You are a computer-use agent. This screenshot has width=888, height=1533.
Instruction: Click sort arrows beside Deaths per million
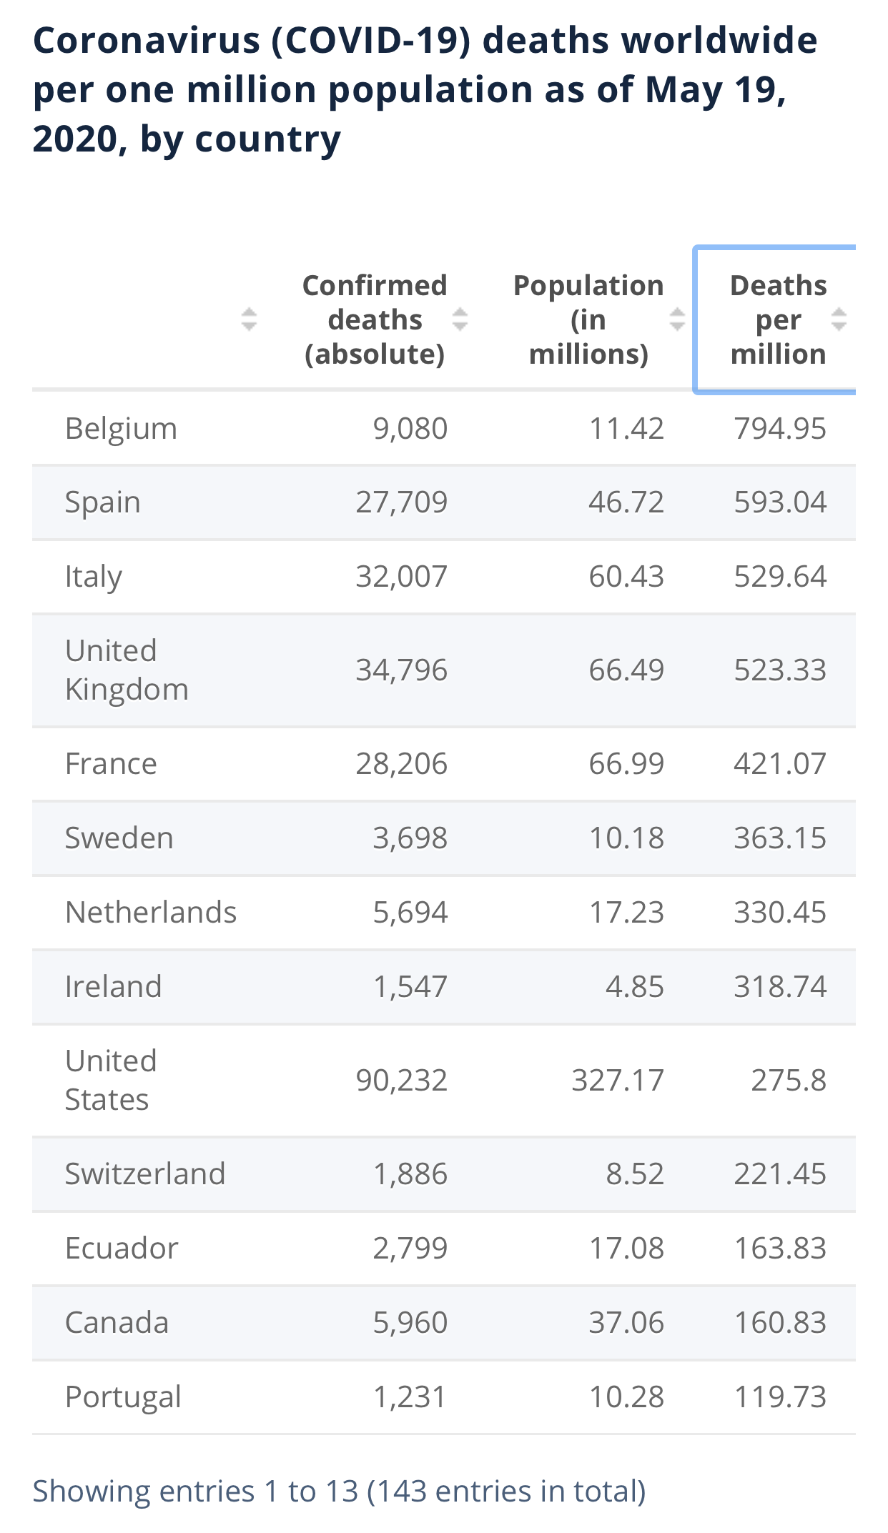click(x=839, y=319)
